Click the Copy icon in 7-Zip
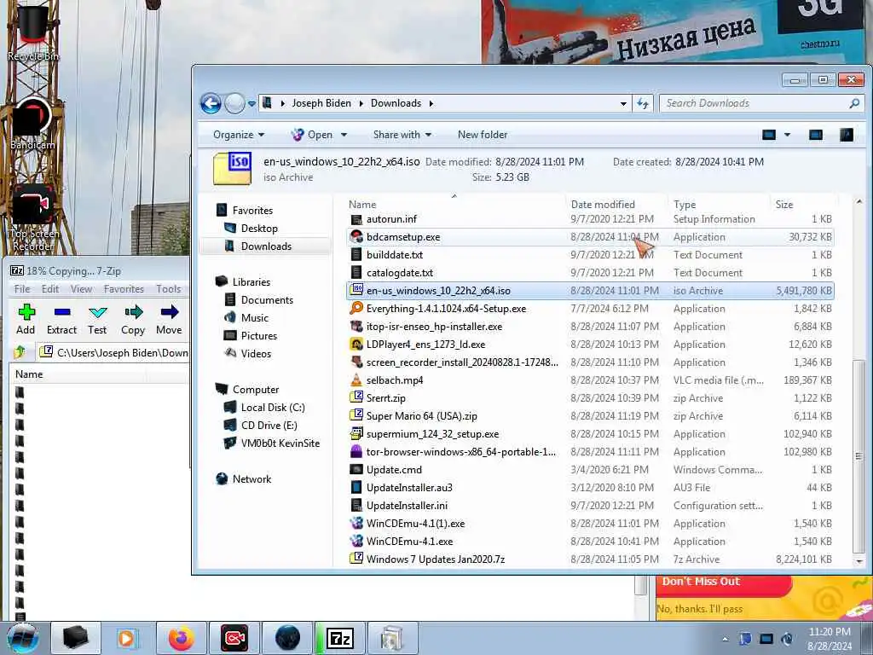 [x=133, y=311]
